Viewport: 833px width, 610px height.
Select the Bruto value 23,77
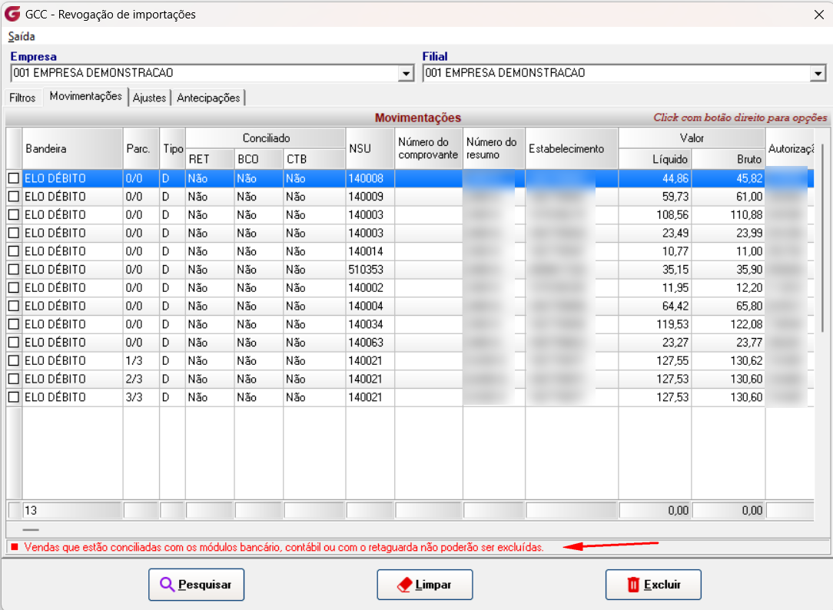click(x=728, y=343)
